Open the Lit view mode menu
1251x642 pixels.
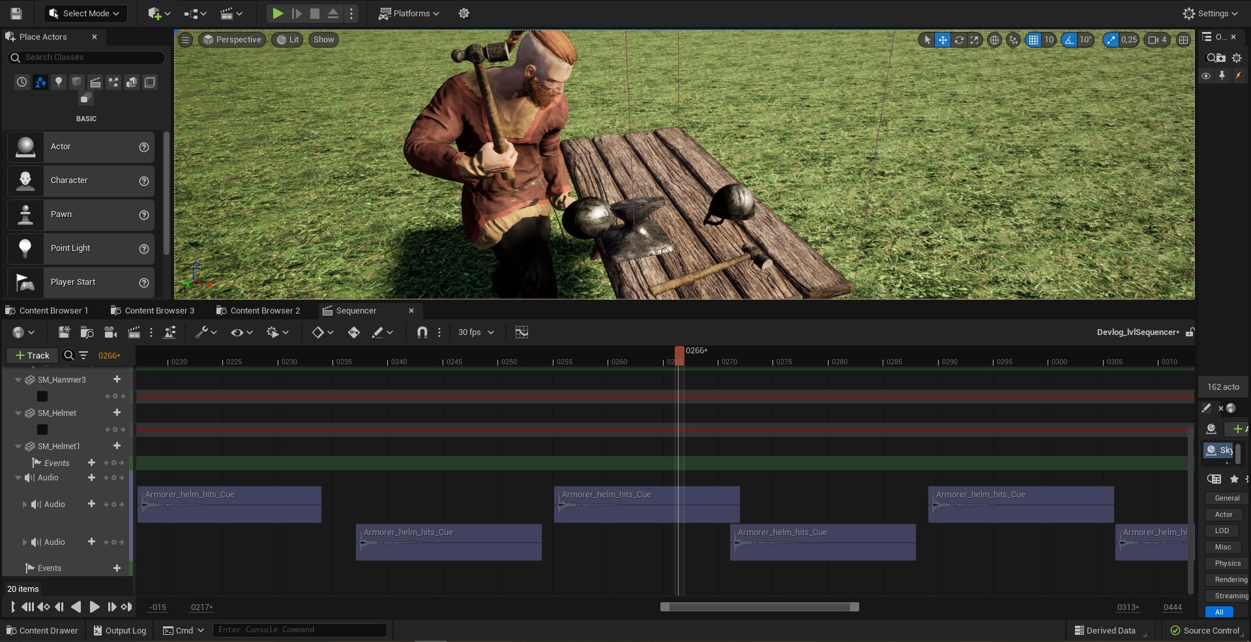pos(287,40)
